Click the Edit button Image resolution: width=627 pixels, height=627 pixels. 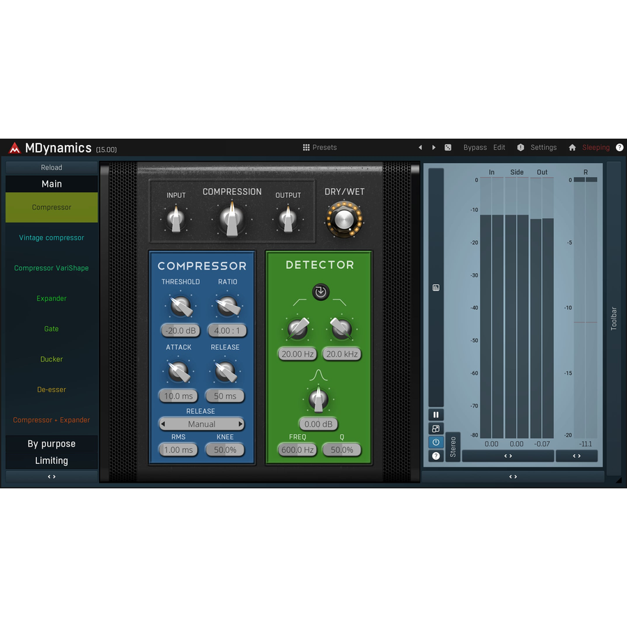(x=499, y=148)
